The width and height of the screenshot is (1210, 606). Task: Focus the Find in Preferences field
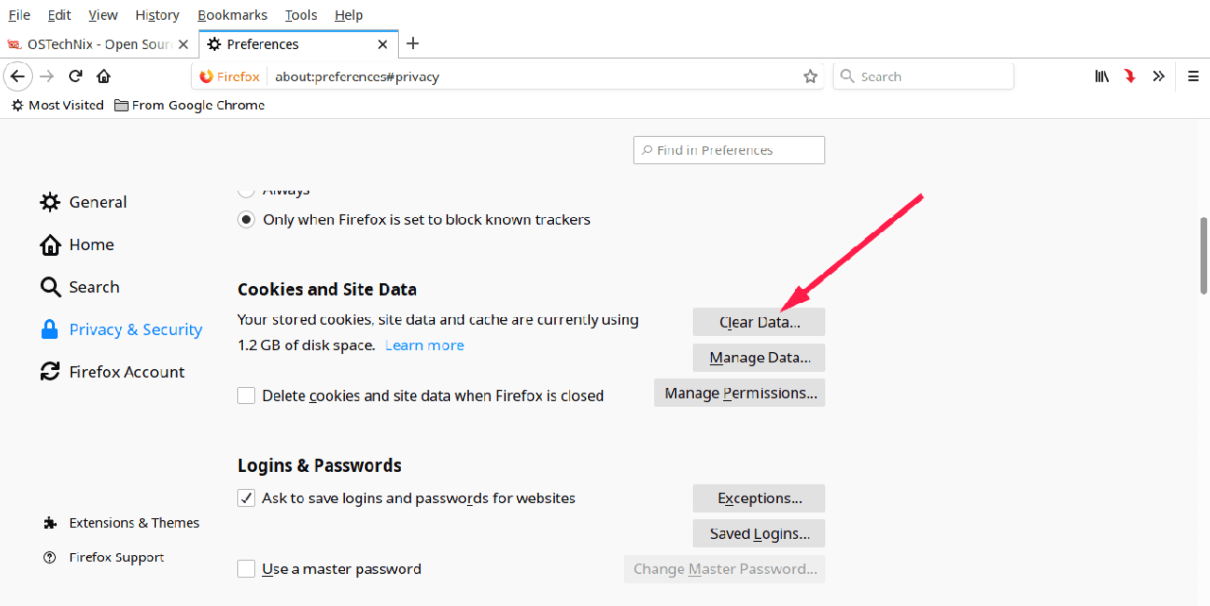tap(729, 150)
